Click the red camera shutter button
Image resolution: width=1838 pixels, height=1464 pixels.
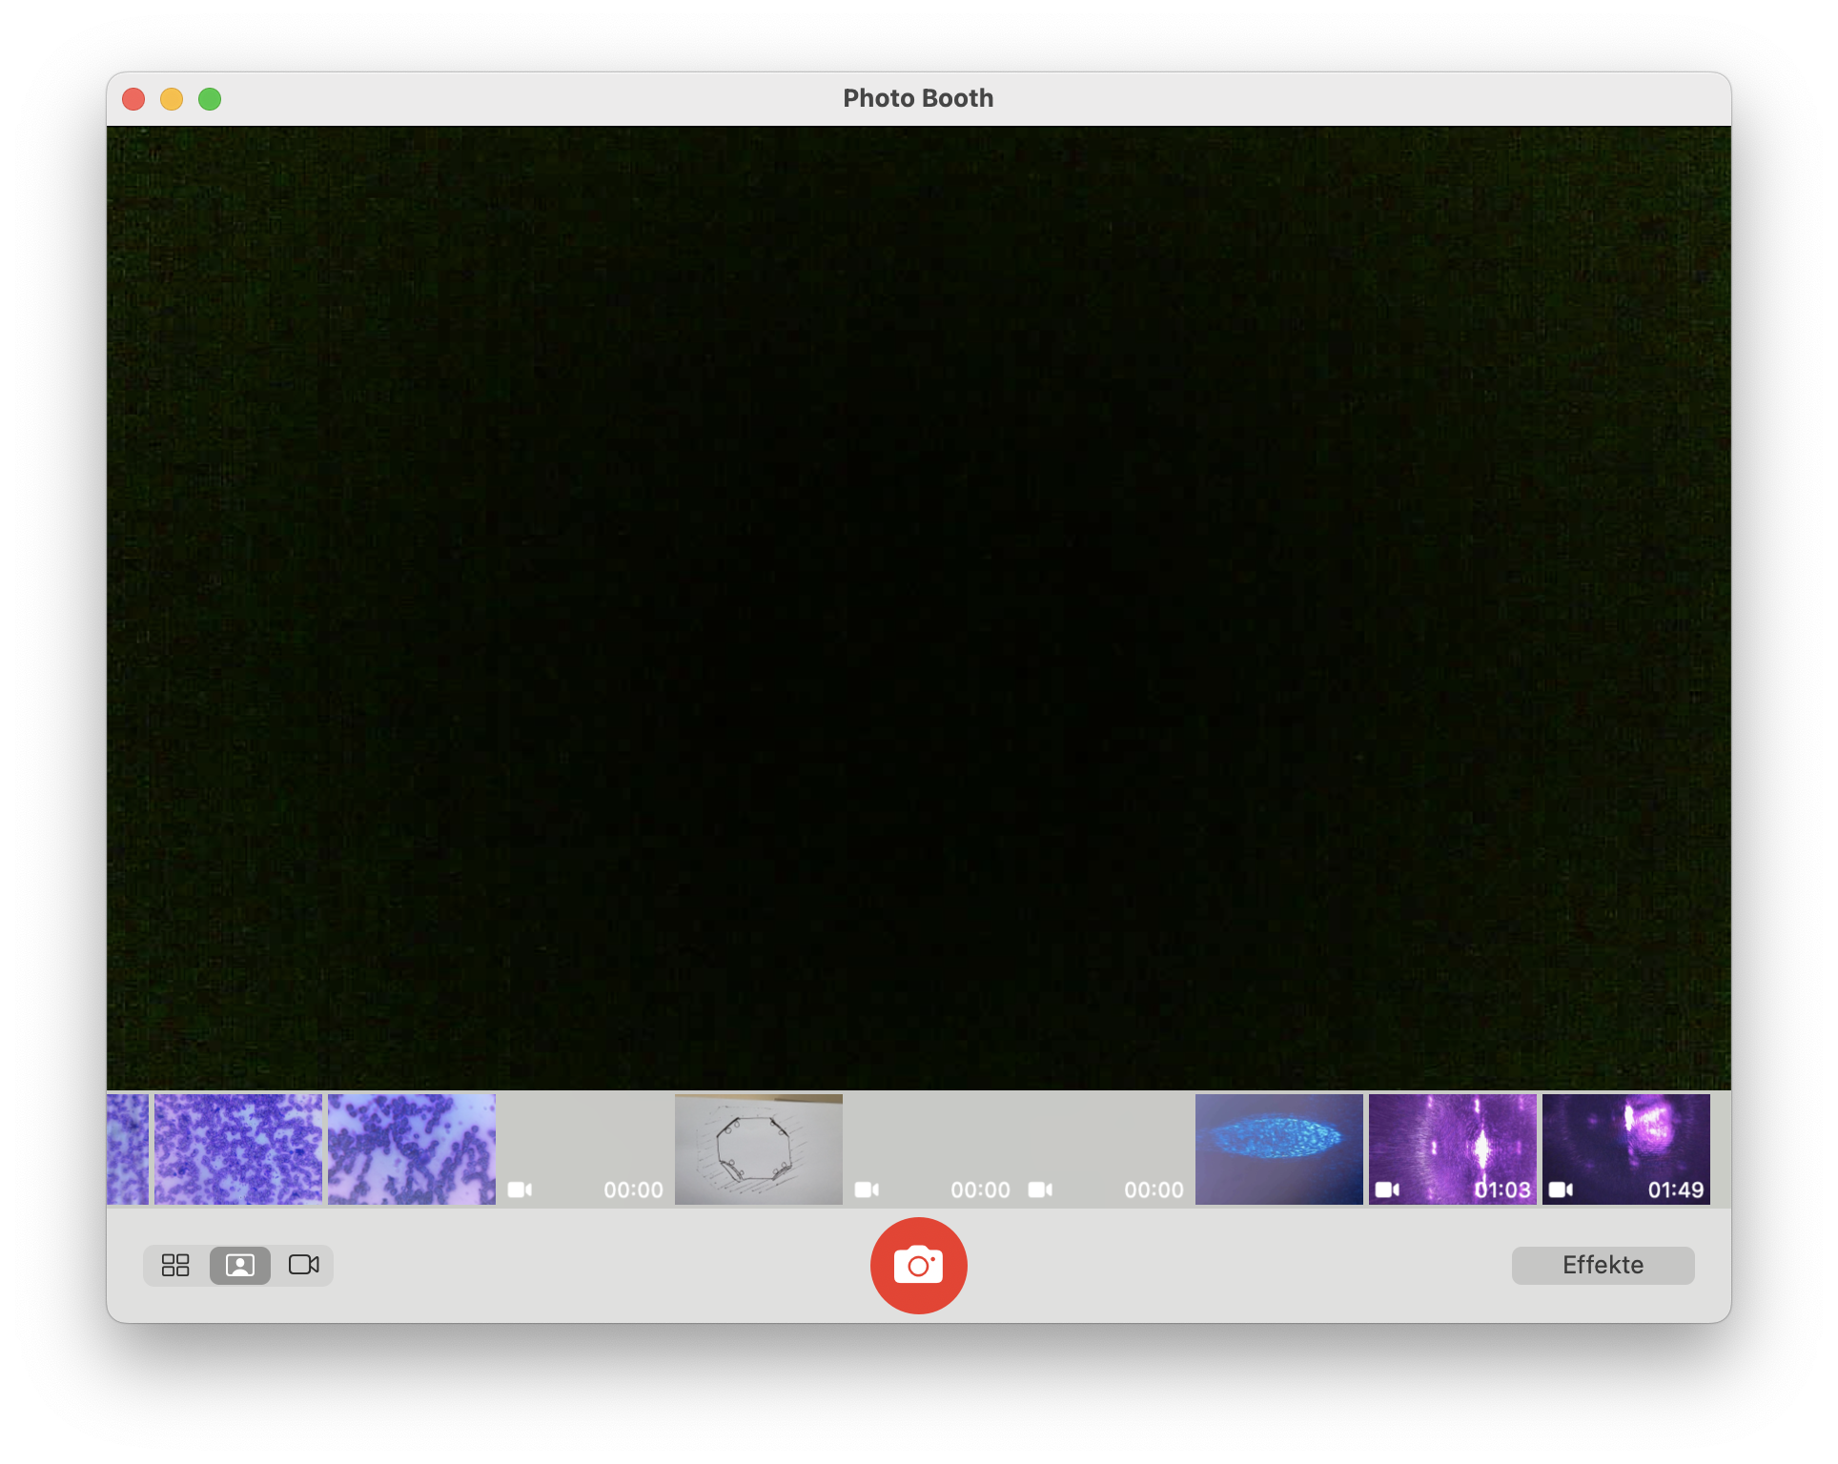tap(918, 1265)
